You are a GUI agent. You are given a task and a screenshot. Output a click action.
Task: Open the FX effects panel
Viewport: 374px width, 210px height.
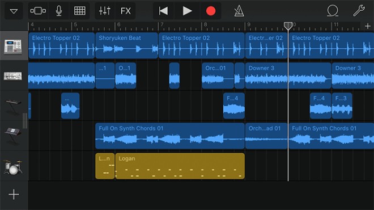[x=125, y=11]
